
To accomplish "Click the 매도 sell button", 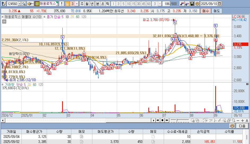I will point(217,11).
